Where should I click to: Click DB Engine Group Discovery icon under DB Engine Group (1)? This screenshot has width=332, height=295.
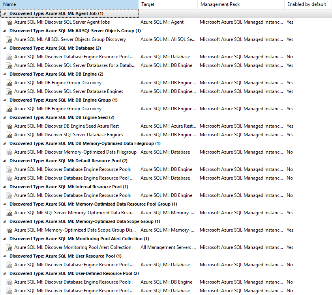tap(9, 109)
